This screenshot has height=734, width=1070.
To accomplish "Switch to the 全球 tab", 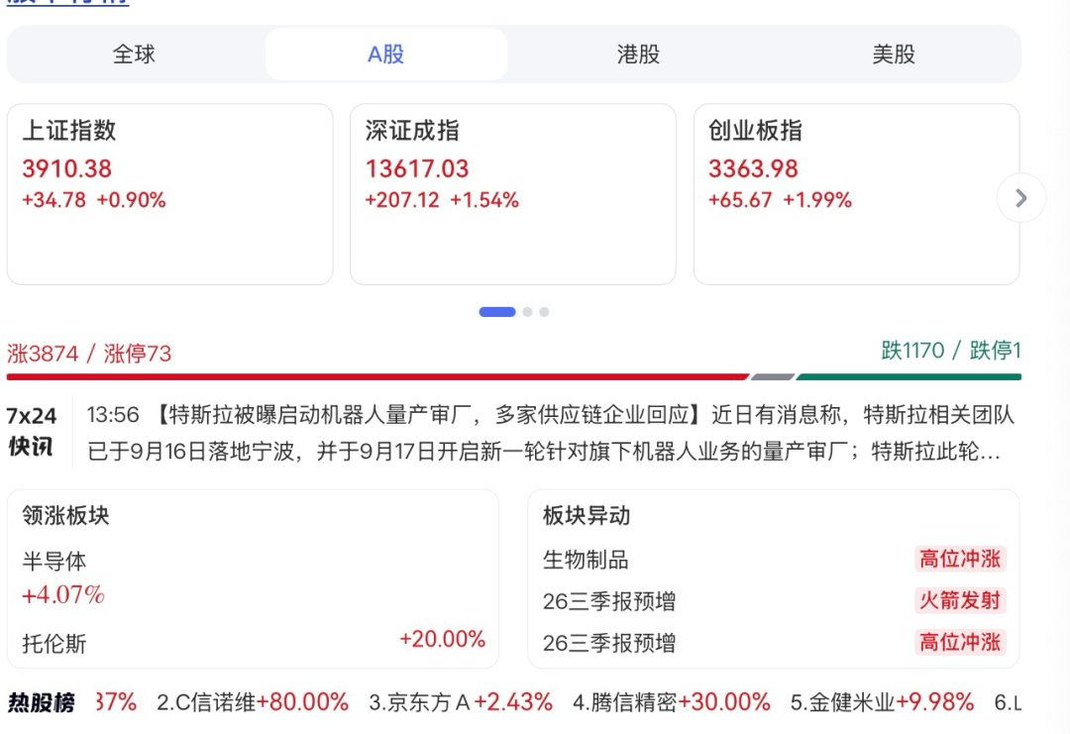I will click(x=134, y=53).
